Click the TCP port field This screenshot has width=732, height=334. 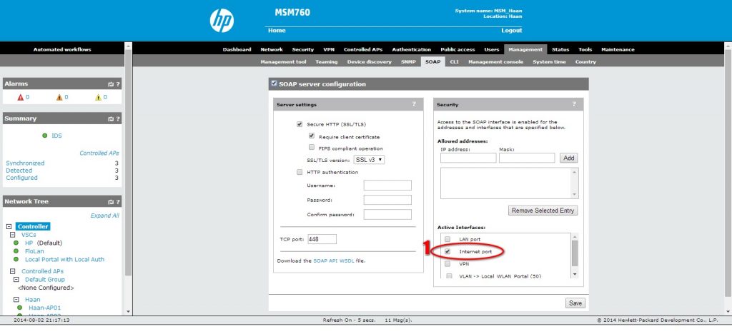tap(322, 239)
